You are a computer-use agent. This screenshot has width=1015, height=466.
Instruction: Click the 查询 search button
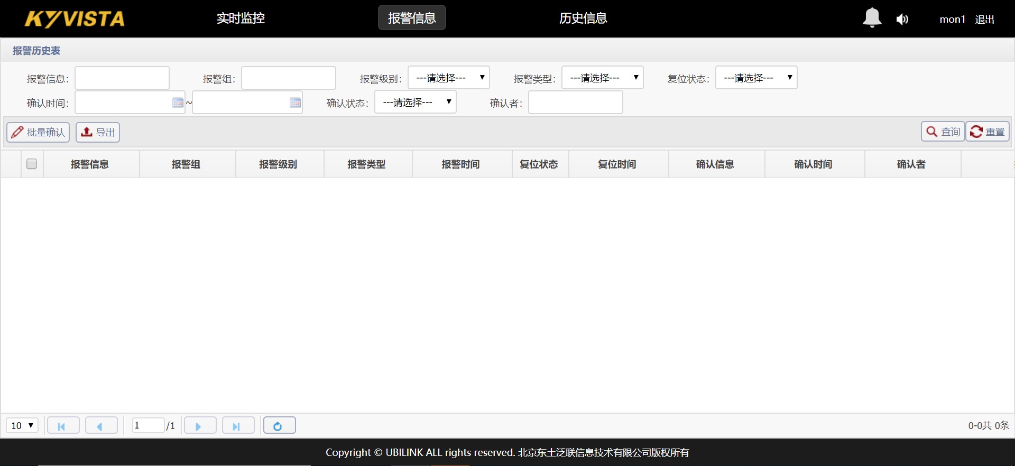[943, 132]
